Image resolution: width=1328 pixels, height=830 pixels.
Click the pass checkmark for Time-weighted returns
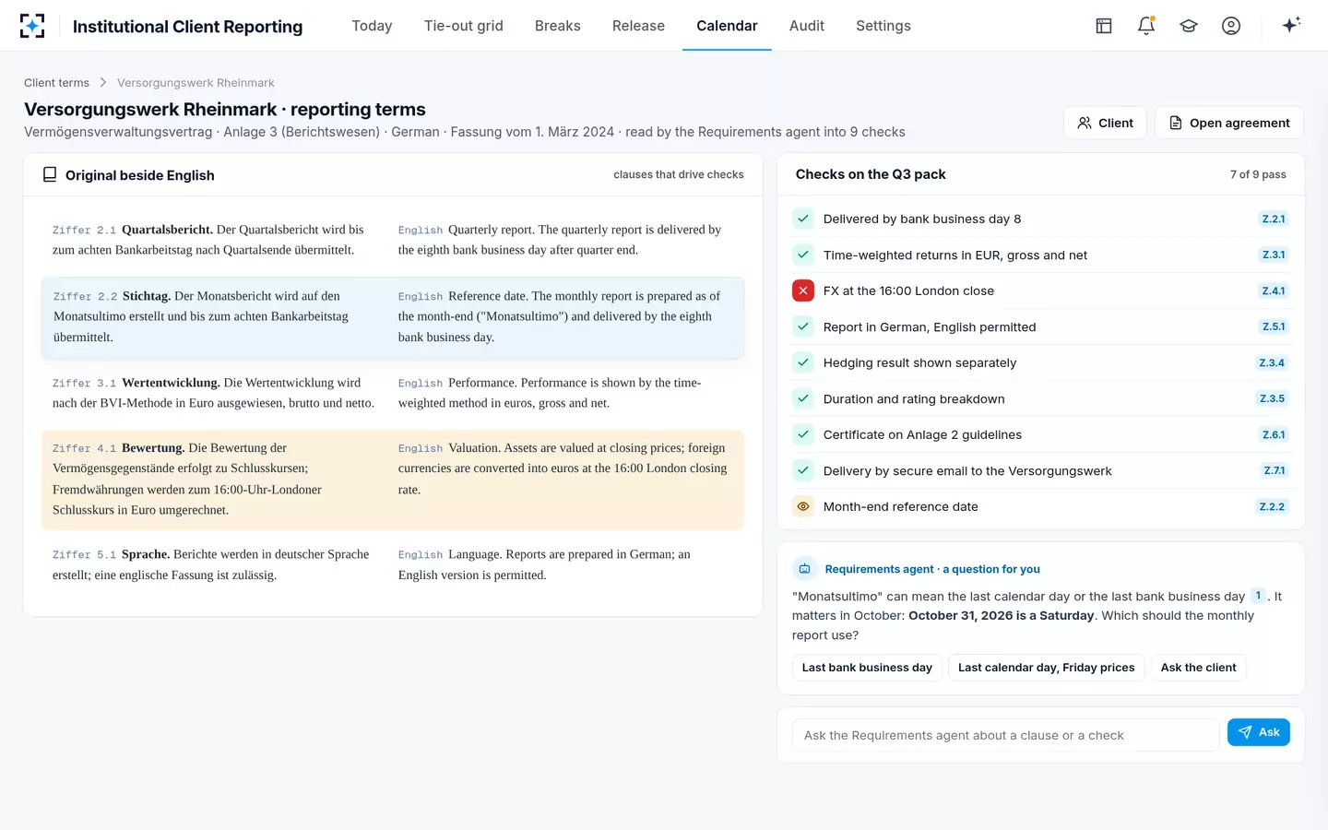coord(803,255)
